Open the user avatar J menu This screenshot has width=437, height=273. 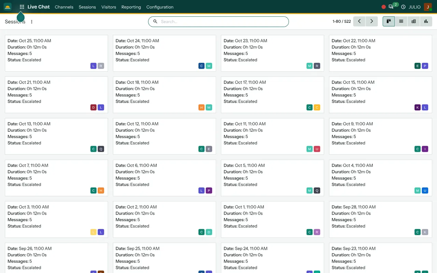(x=428, y=7)
